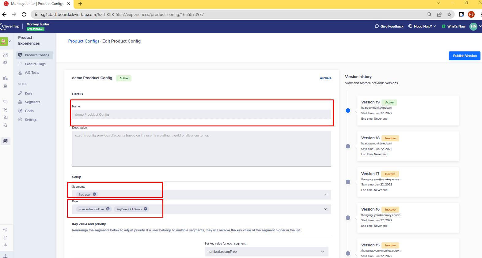Image resolution: width=482 pixels, height=258 pixels.
Task: Open the HN user avatar menu
Action: coord(473,26)
